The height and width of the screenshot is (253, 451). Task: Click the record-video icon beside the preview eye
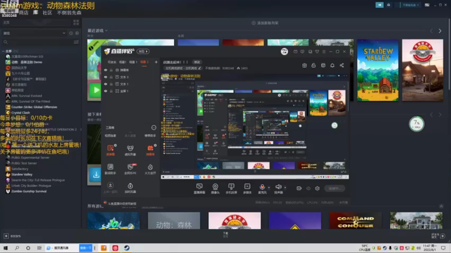[299, 188]
